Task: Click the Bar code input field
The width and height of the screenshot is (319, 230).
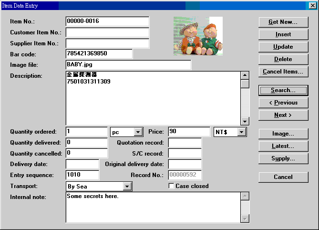Action: tap(99, 54)
